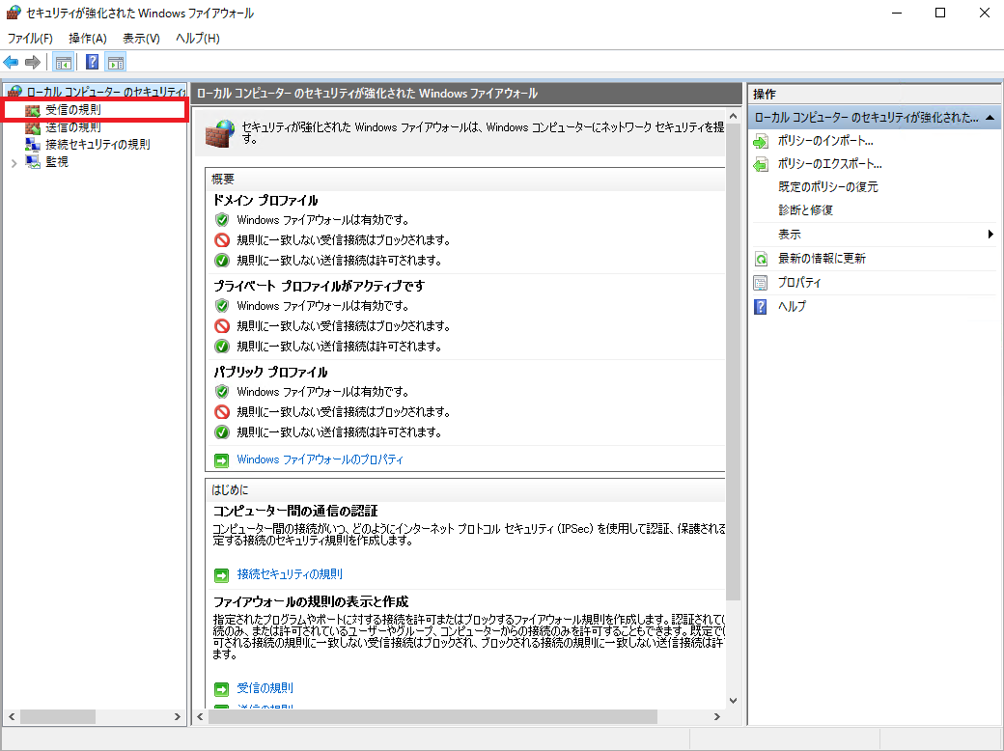Toggle the console tree pane toolbar icon
Image resolution: width=1004 pixels, height=751 pixels.
[x=63, y=62]
